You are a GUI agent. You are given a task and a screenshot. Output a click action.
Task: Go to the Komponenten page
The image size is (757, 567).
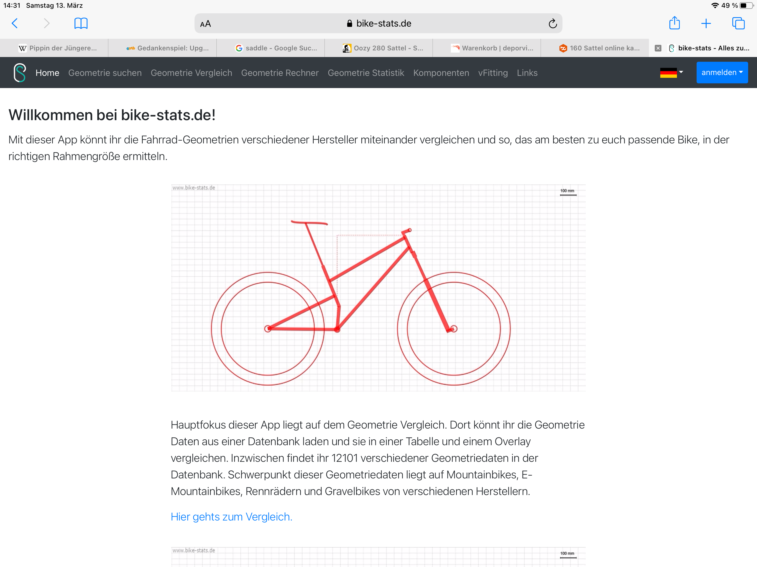[441, 73]
